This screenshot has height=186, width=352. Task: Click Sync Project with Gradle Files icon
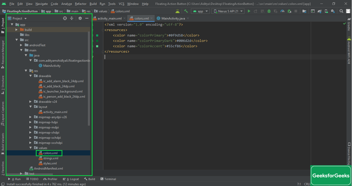320,11
